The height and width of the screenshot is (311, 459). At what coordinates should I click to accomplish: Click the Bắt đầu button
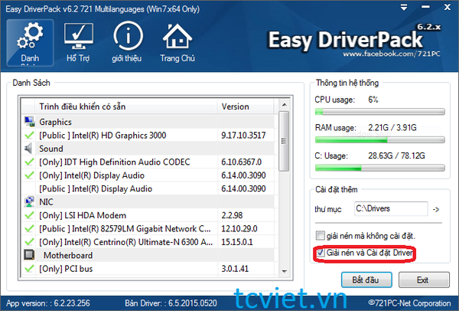[x=366, y=280]
